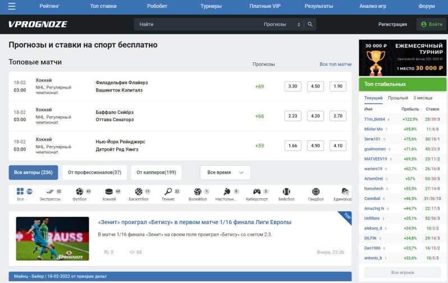Click the 'Найти' search input field
Viewport: 448px width, 283px height.
pos(197,24)
